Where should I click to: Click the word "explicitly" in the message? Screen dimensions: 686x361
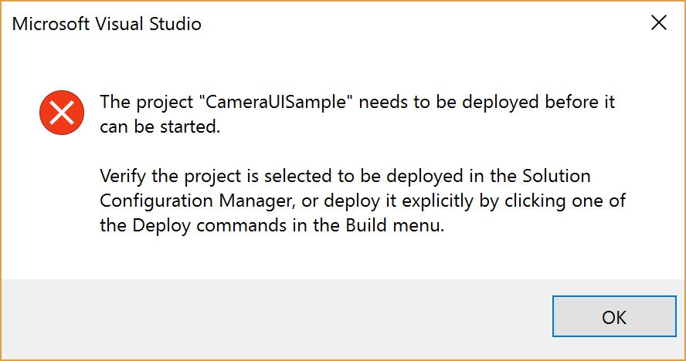(438, 202)
